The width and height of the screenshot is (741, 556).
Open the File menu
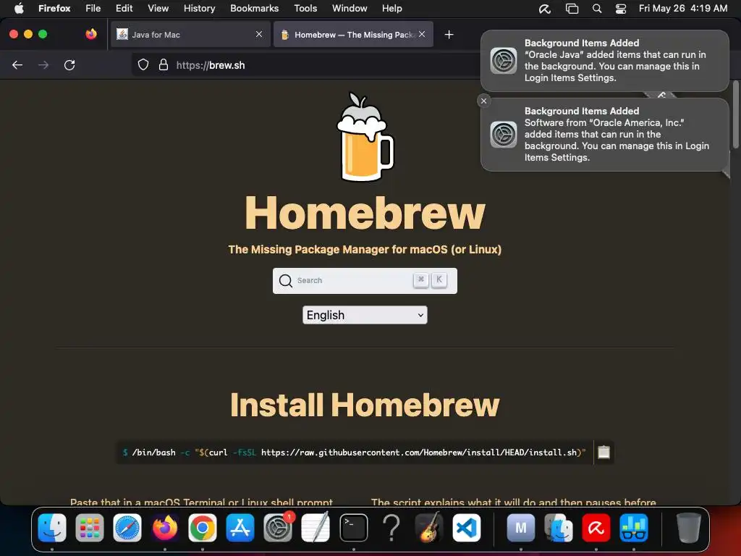(93, 9)
